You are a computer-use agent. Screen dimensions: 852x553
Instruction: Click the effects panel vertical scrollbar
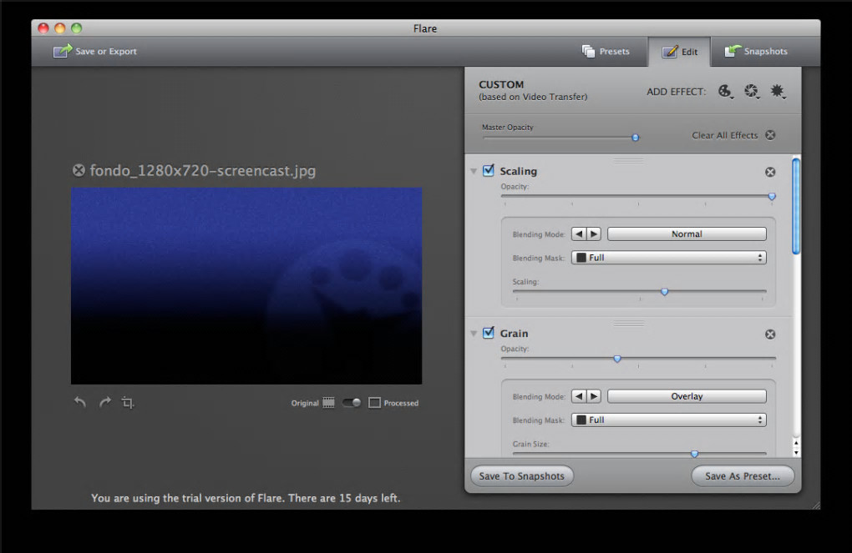click(796, 206)
